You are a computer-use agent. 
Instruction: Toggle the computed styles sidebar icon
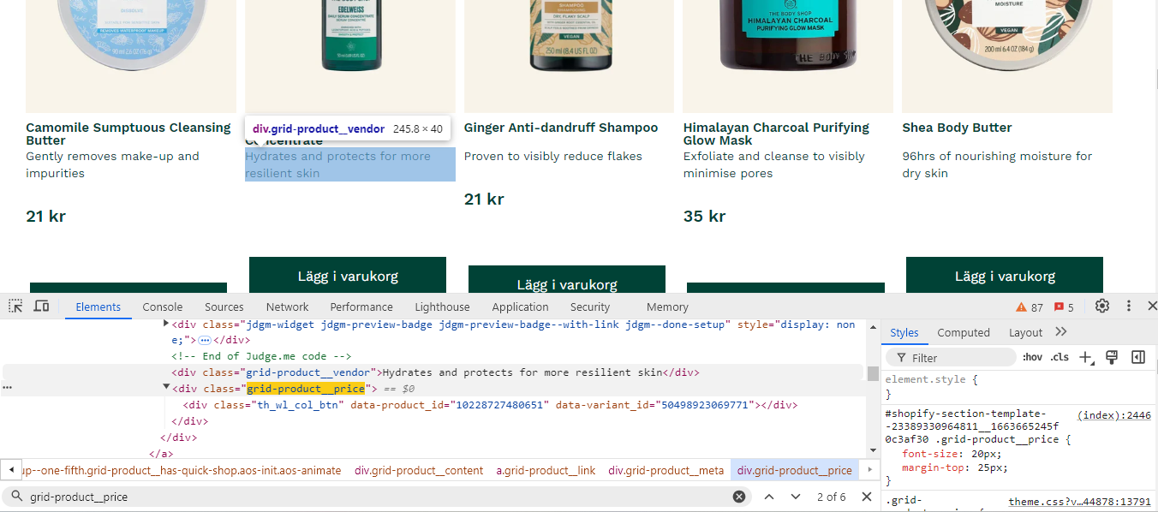(1138, 358)
